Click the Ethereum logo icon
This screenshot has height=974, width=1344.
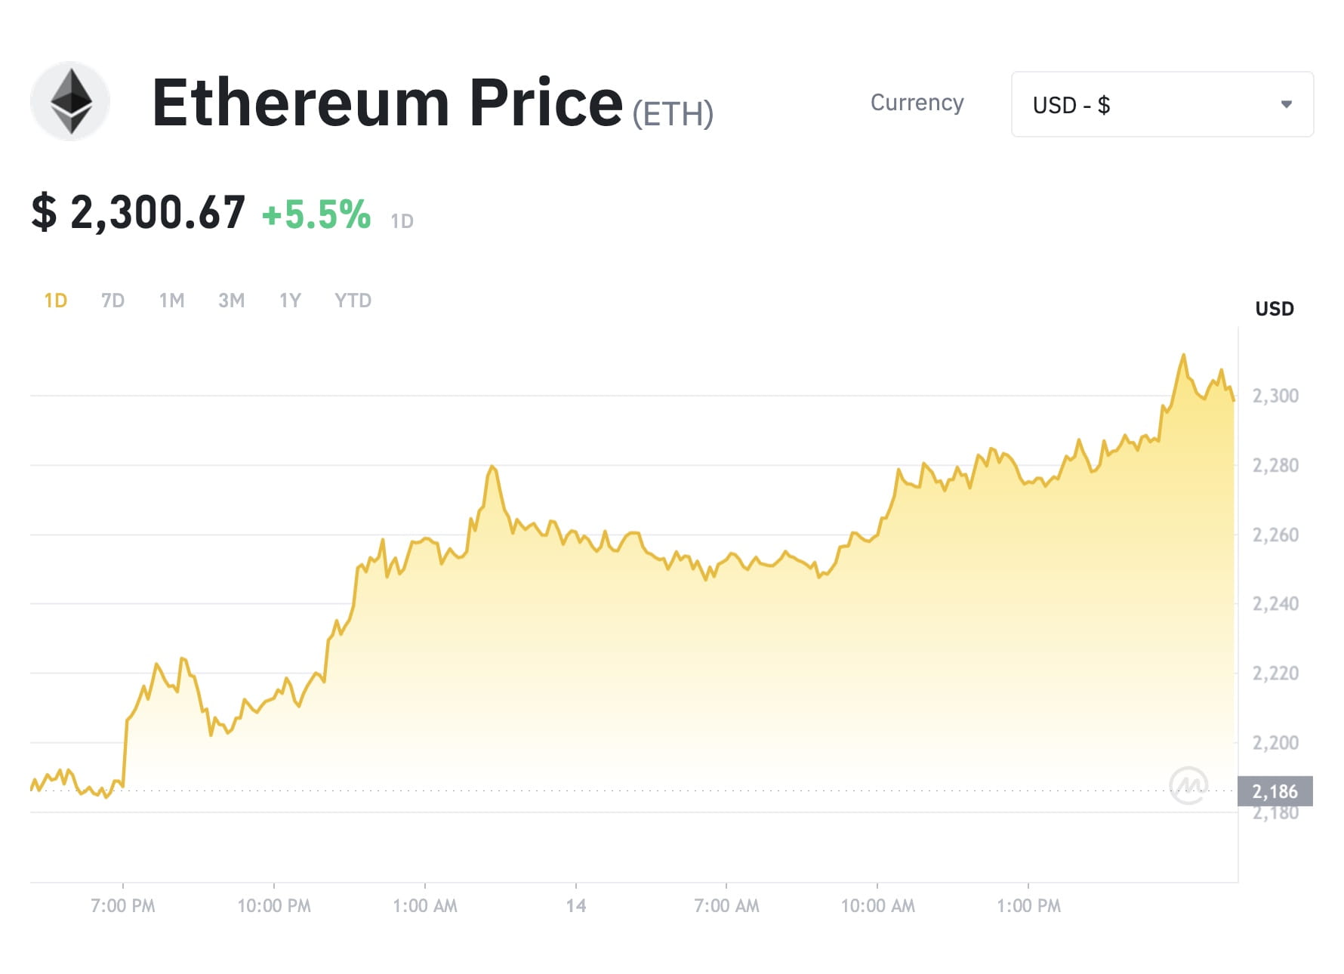pyautogui.click(x=70, y=102)
